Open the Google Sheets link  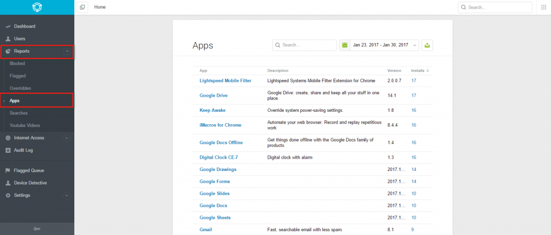(215, 218)
